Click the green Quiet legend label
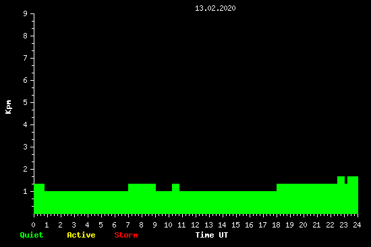Image resolution: width=371 pixels, height=247 pixels. 32,235
